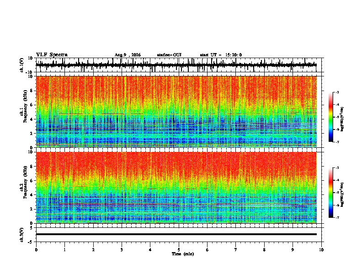
Task: Click the "-5" label on ch.1 color bar
Action: 337,117
